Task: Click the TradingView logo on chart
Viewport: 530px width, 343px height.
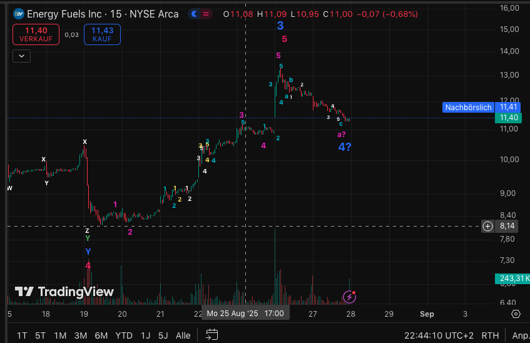Action: click(x=64, y=292)
